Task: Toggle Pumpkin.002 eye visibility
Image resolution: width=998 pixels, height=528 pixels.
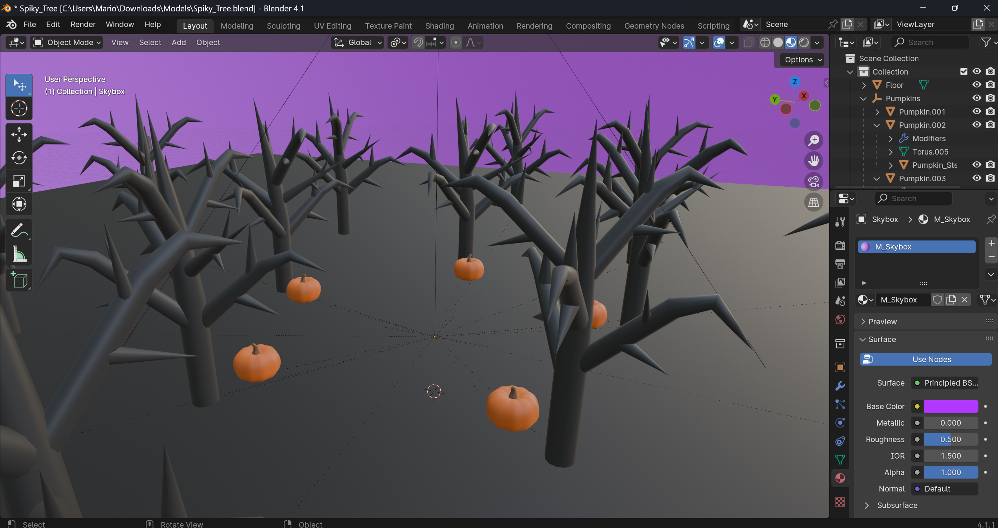Action: tap(977, 125)
